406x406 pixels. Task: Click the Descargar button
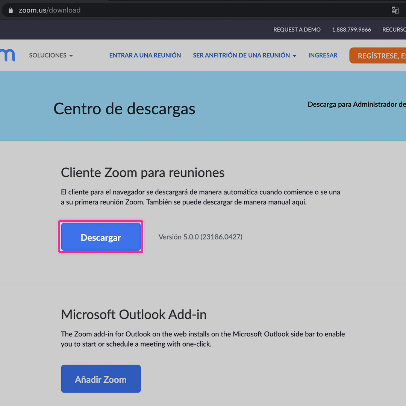(x=101, y=237)
